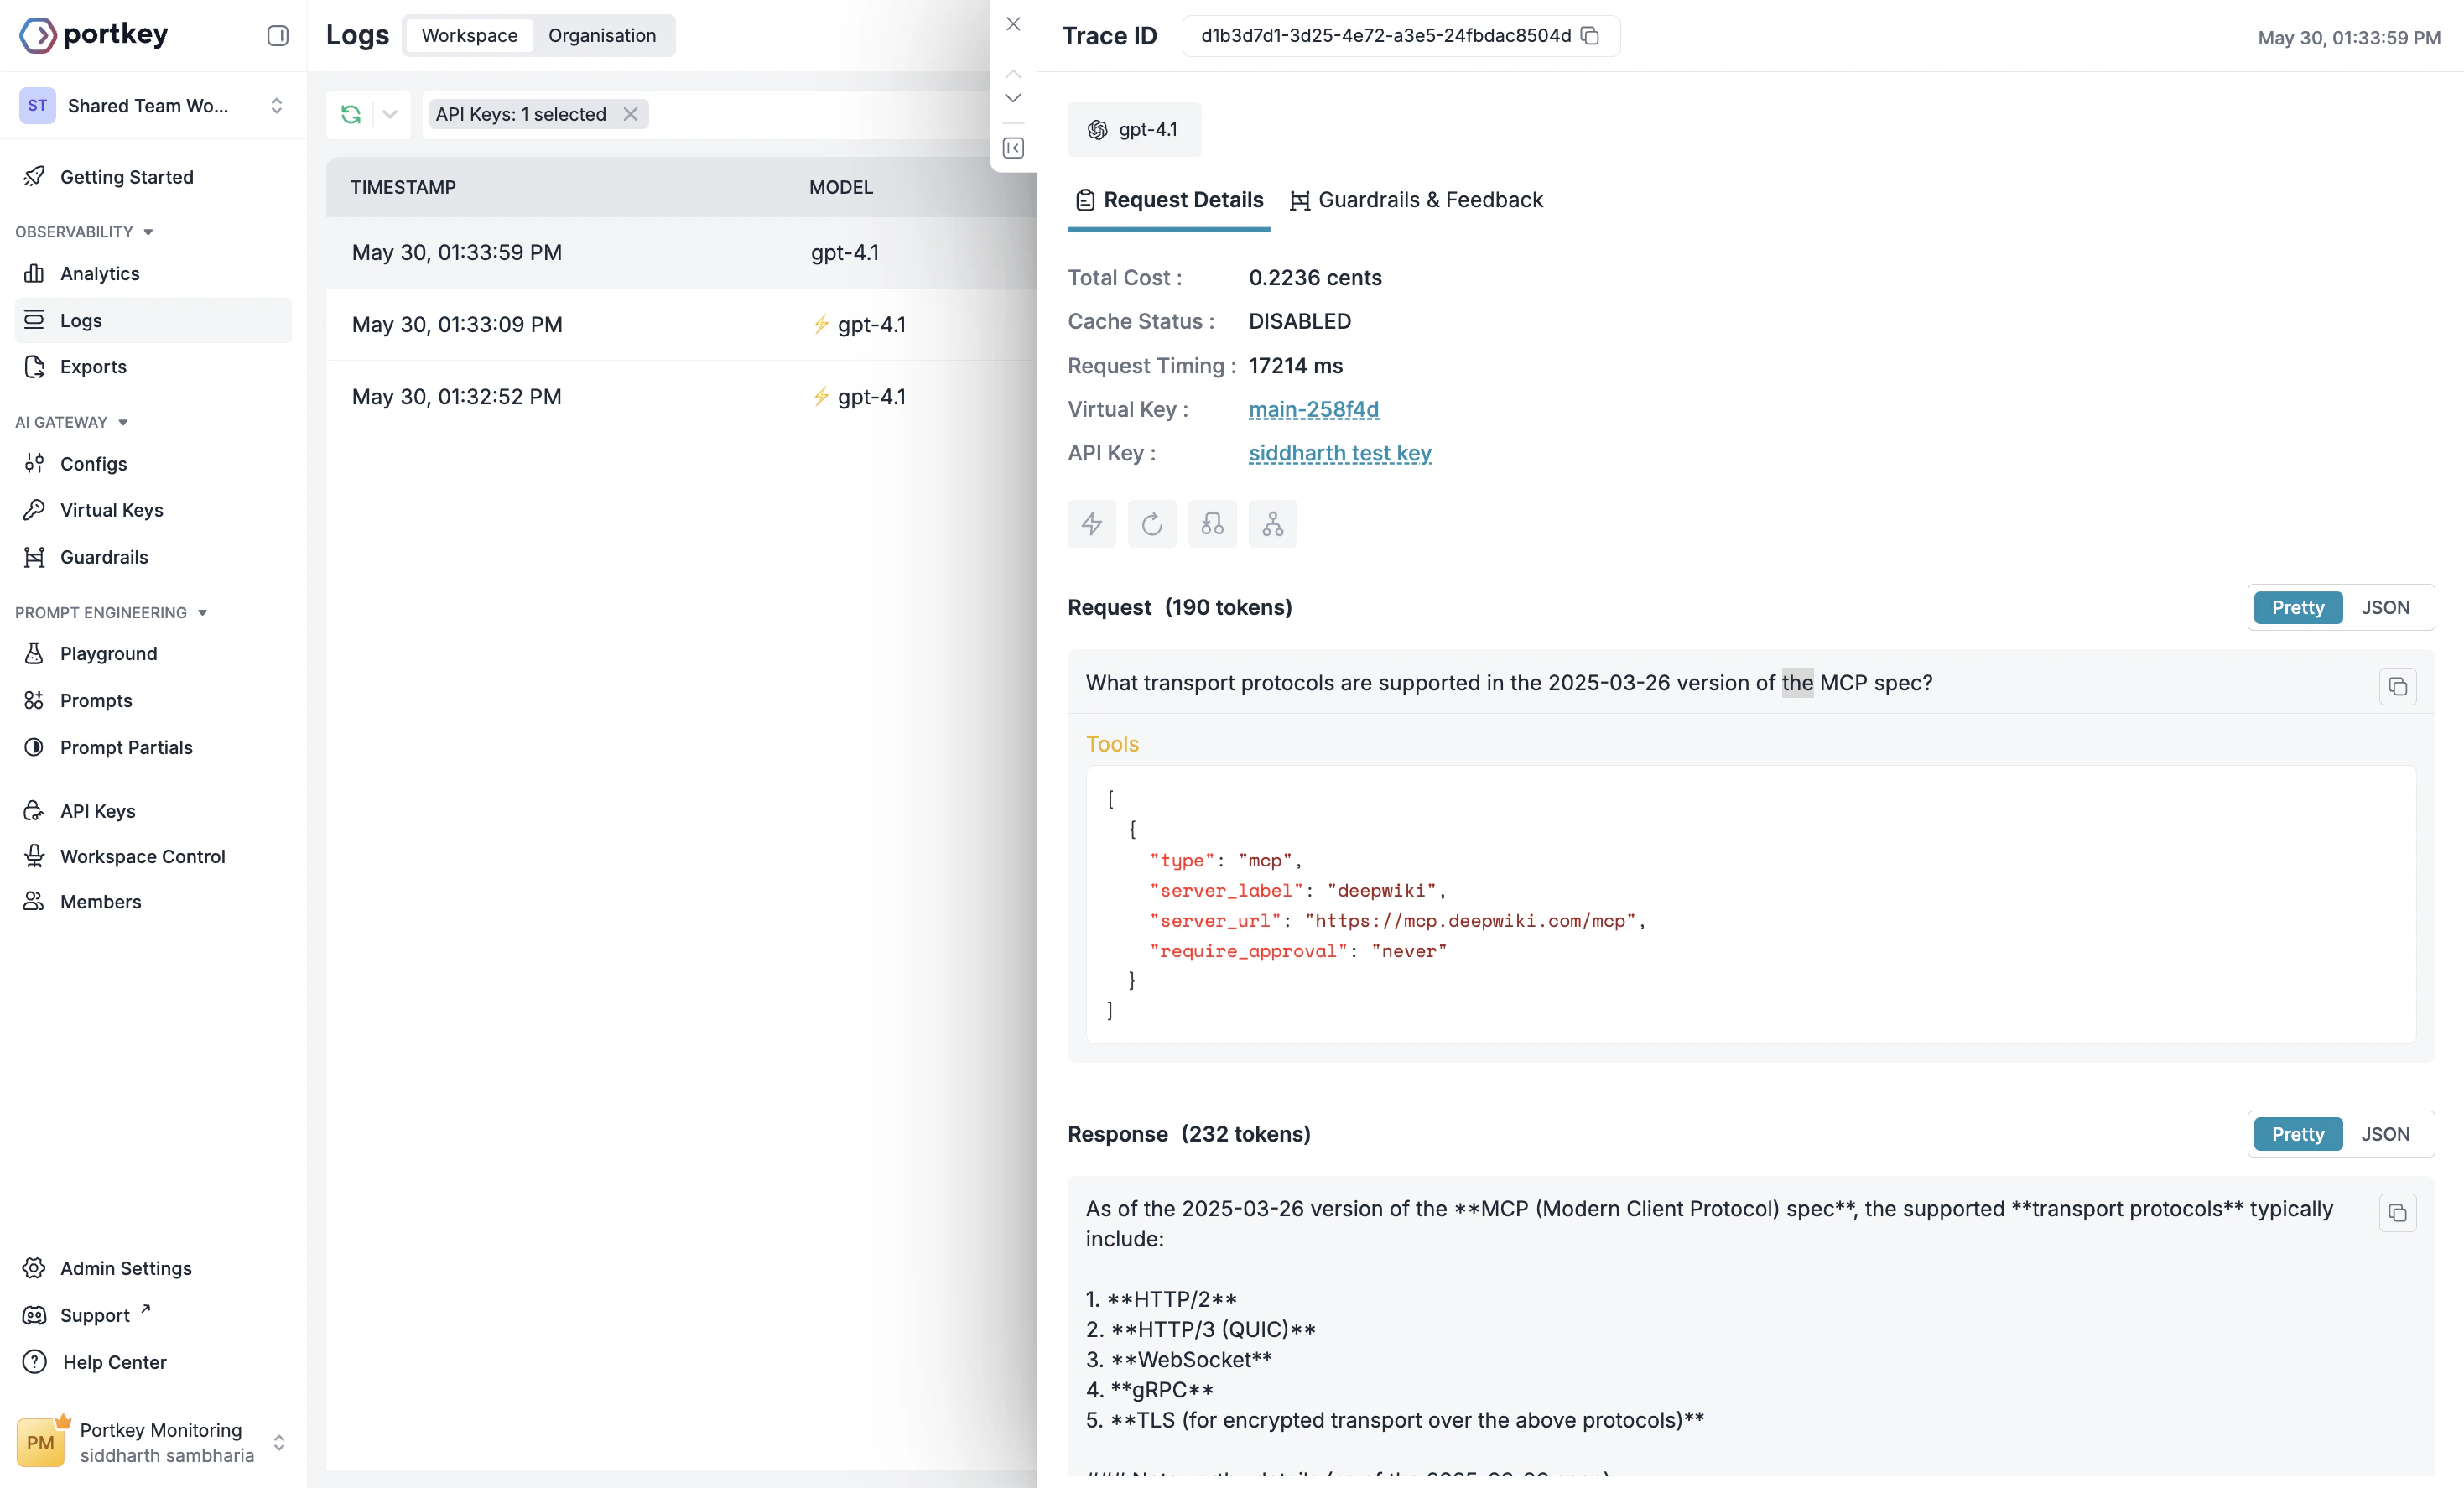
Task: Switch Request view to JSON
Action: [x=2385, y=608]
